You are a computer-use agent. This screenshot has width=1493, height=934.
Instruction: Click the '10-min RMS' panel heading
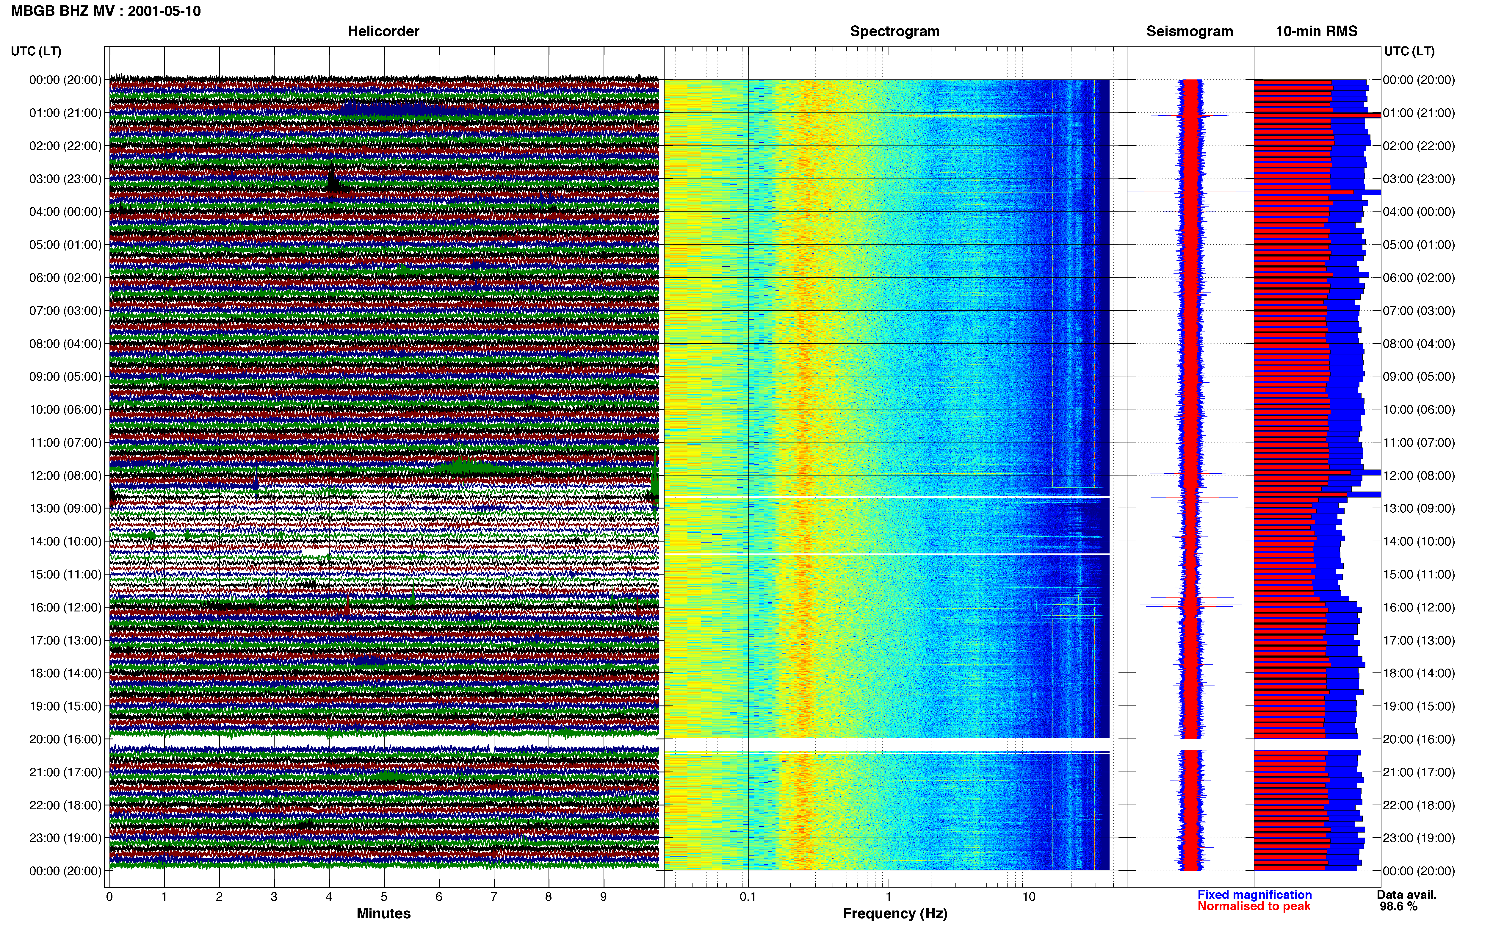[1316, 31]
